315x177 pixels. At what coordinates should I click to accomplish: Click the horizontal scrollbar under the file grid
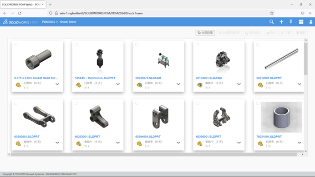(x=154, y=154)
